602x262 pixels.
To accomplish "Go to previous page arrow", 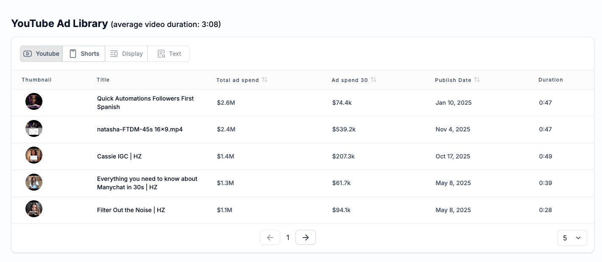I will coord(270,237).
